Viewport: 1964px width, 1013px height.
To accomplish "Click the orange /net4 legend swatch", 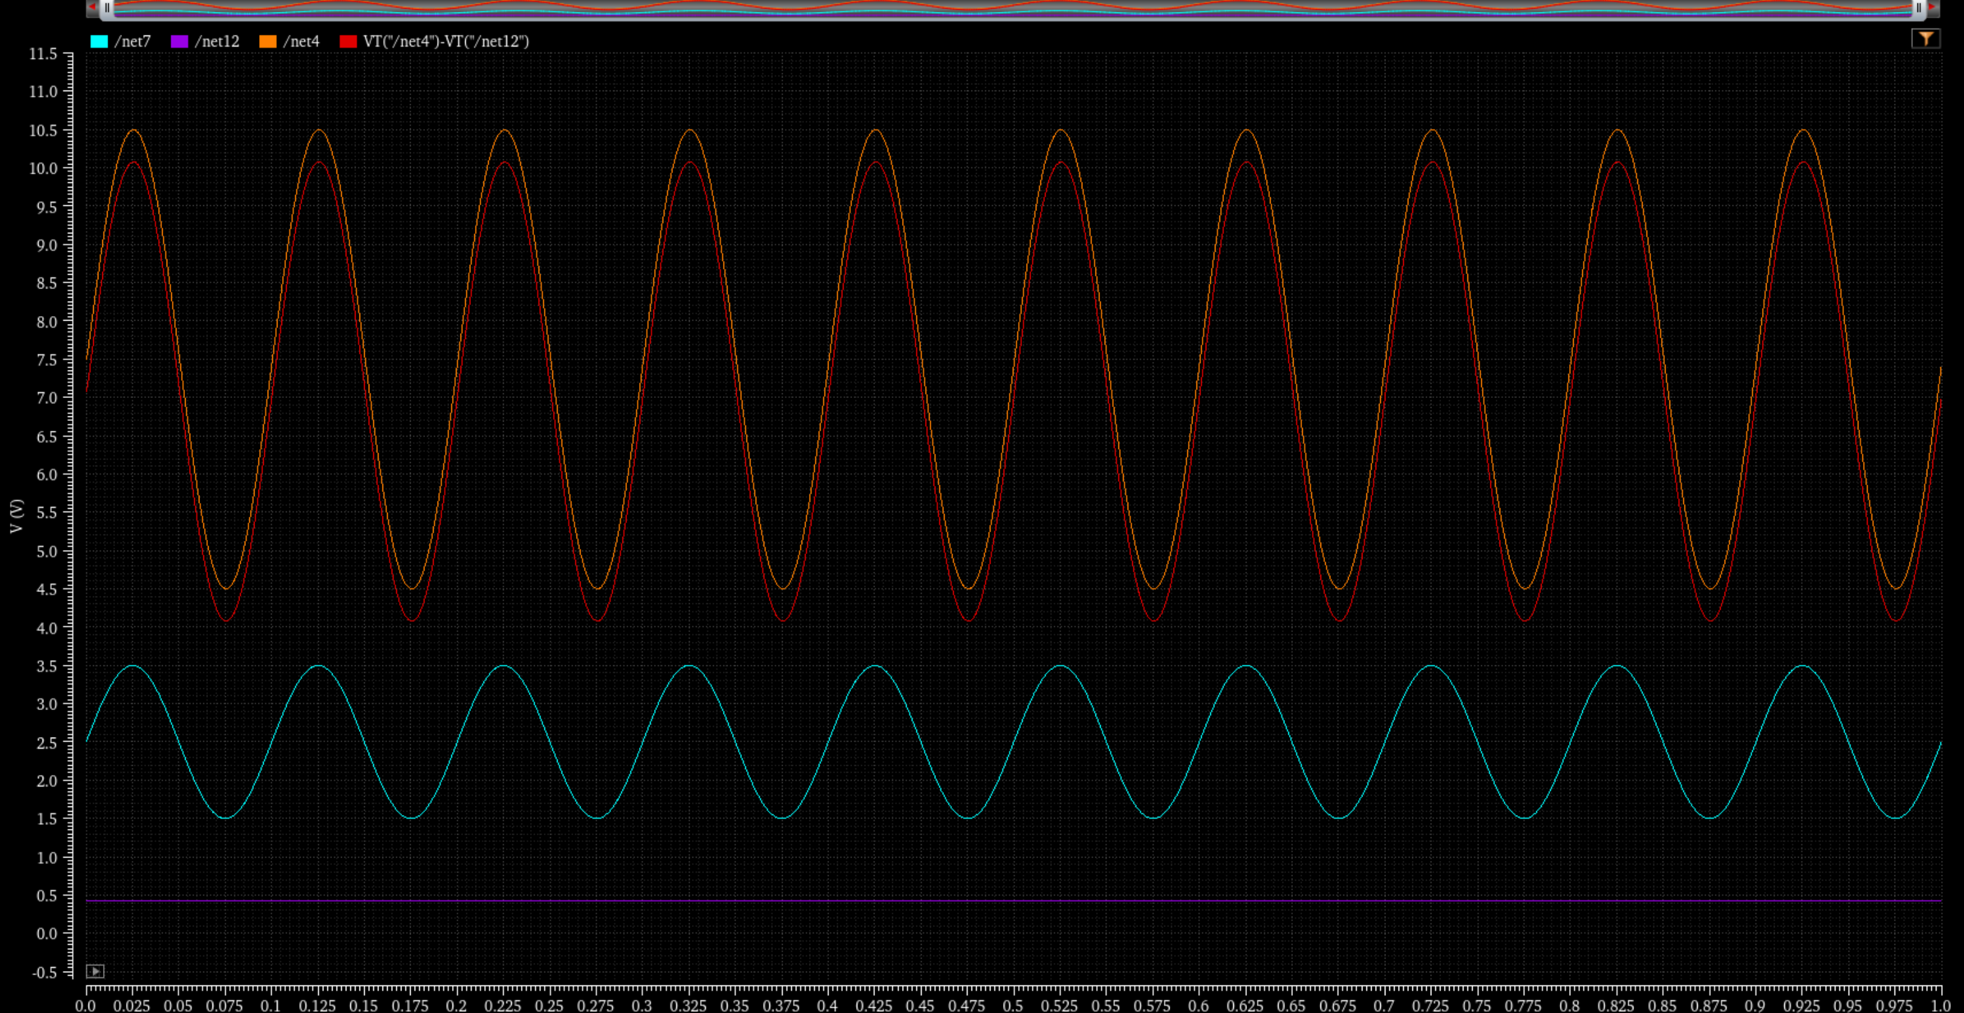I will [268, 41].
